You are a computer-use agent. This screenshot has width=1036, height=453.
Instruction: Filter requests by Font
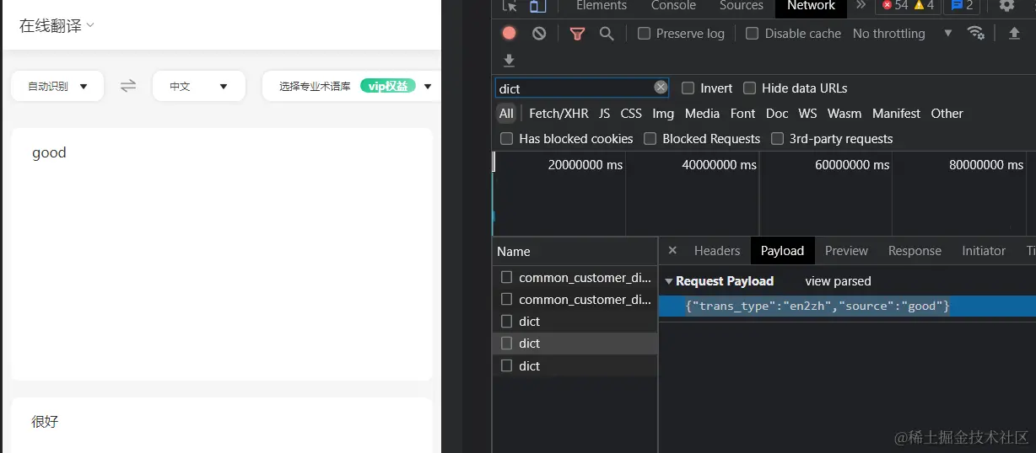click(743, 114)
